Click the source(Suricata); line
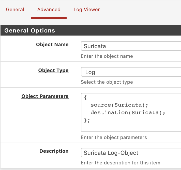The height and width of the screenshot is (170, 181). (119, 105)
